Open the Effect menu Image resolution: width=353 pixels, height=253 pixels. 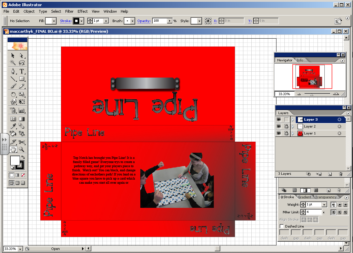(x=83, y=11)
